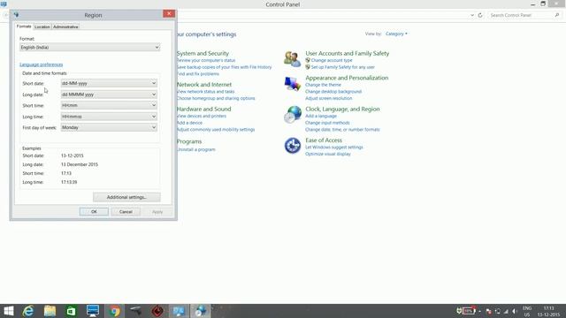Click shield icon beside Change account type
Image resolution: width=566 pixels, height=318 pixels.
[308, 60]
